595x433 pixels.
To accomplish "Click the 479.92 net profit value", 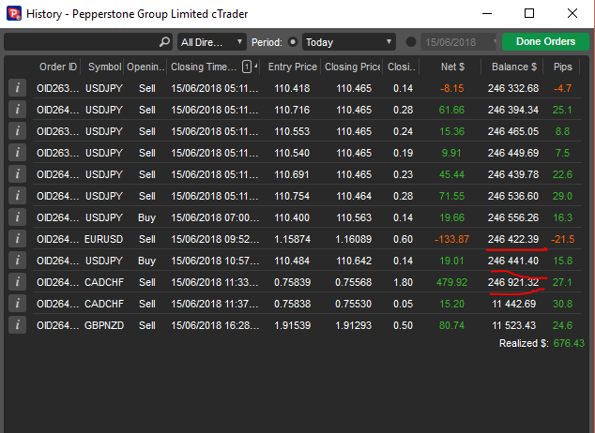I will click(x=452, y=282).
